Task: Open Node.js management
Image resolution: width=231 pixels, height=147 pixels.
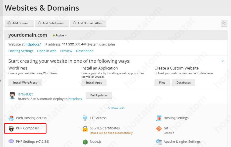Action: (x=96, y=141)
